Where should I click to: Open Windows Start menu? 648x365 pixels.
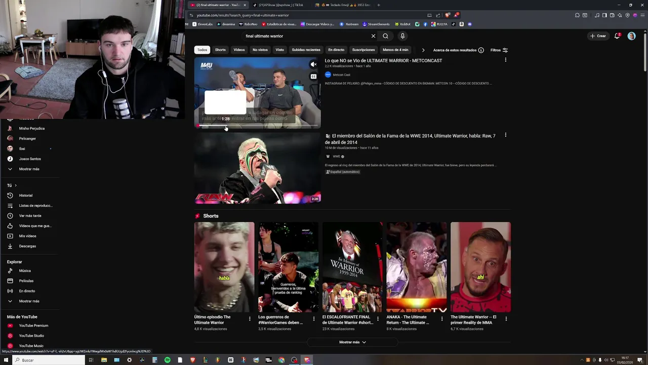click(x=6, y=360)
